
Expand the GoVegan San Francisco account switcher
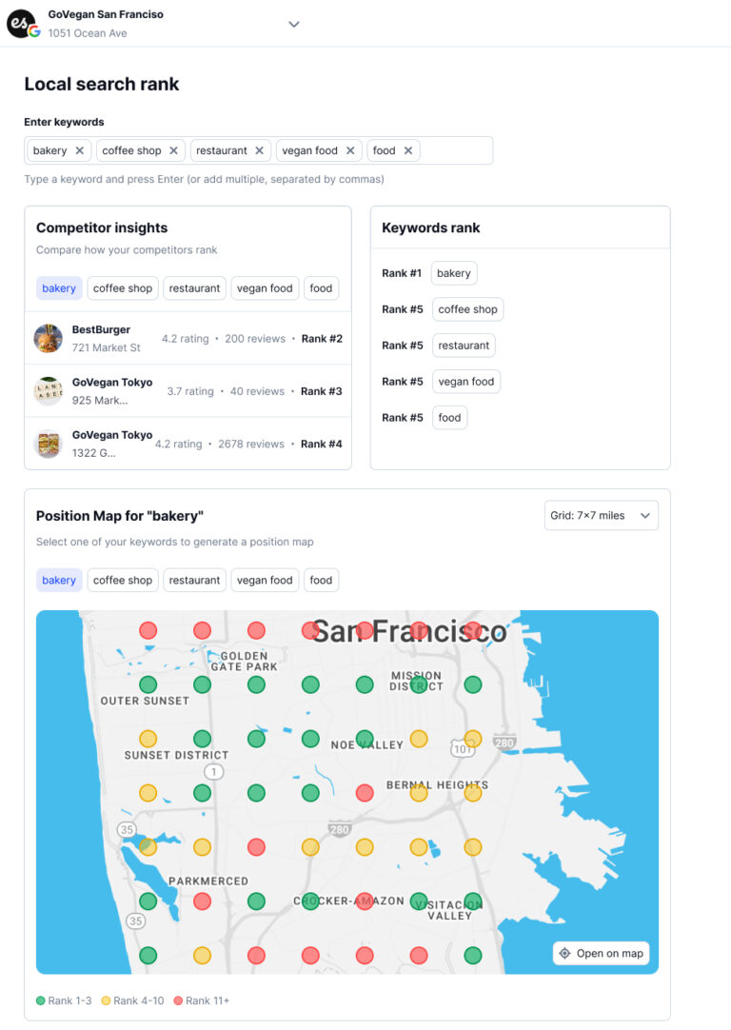[294, 23]
